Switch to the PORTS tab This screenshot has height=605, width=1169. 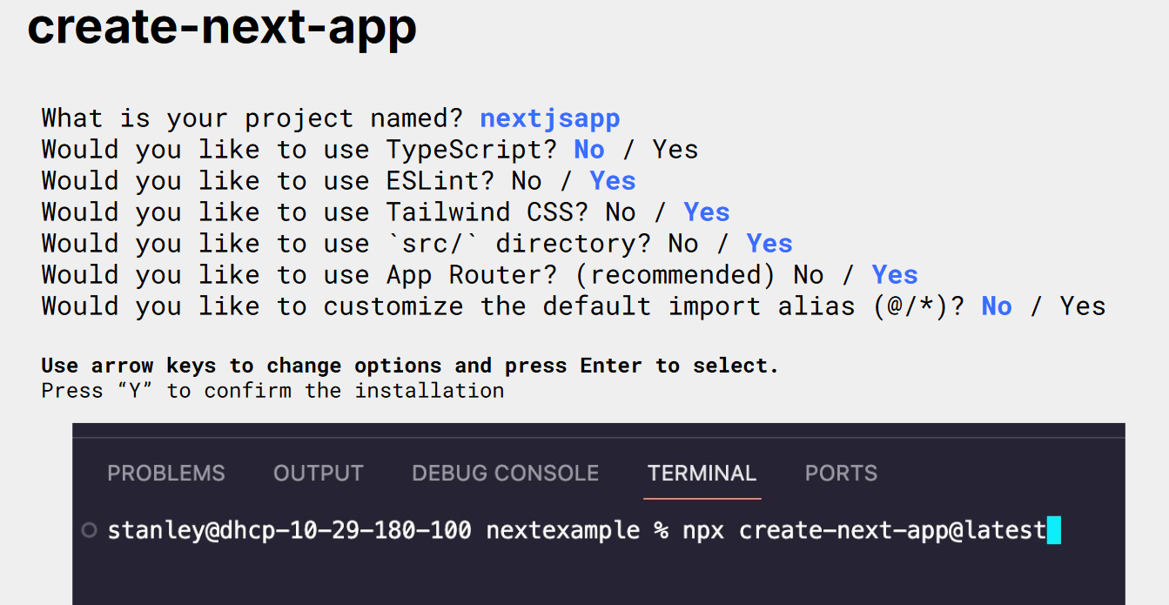(841, 473)
